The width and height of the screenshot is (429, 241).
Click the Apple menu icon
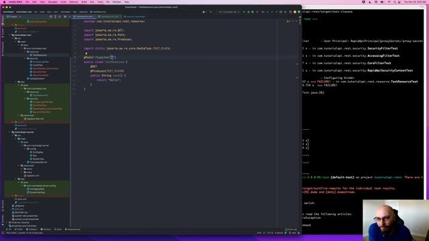click(x=4, y=2)
